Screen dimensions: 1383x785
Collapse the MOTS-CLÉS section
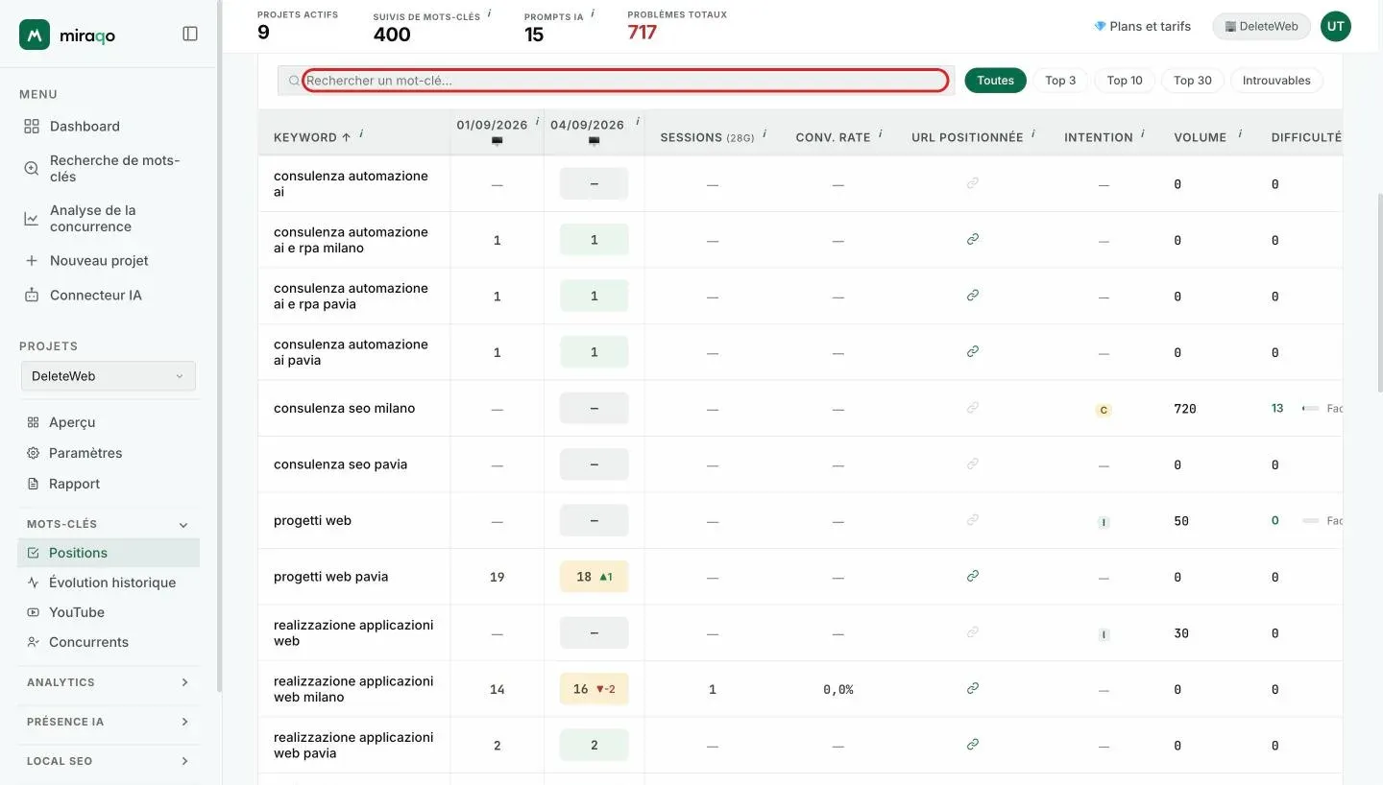click(x=183, y=525)
